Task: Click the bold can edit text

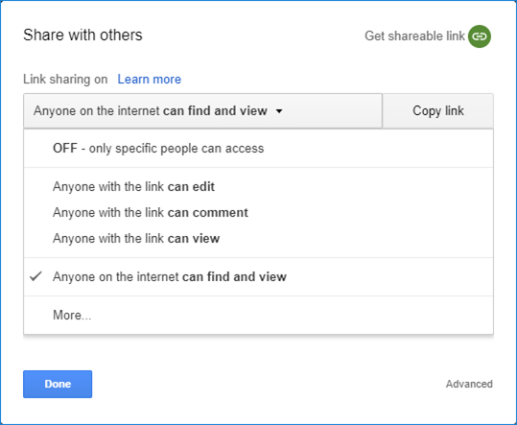Action: (191, 187)
